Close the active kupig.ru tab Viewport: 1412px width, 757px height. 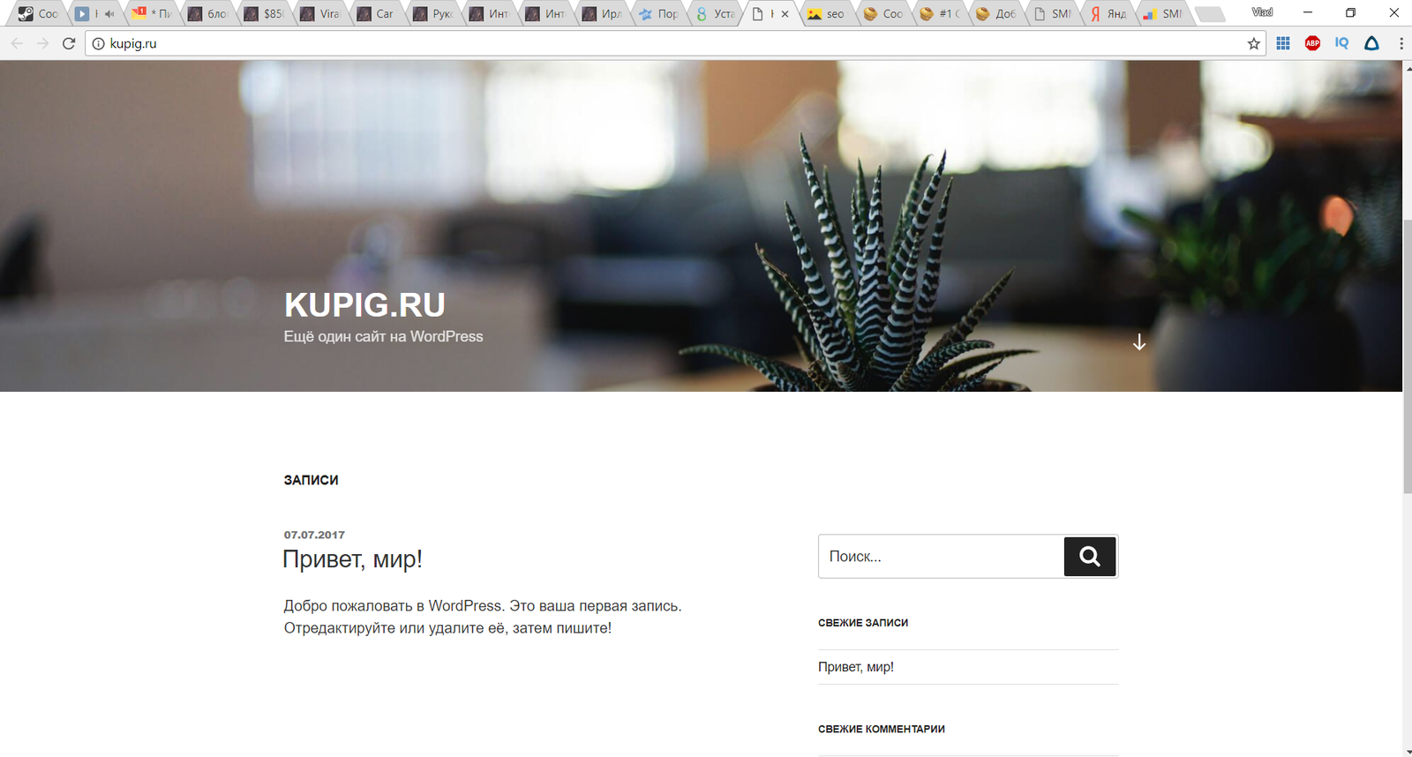pos(785,14)
